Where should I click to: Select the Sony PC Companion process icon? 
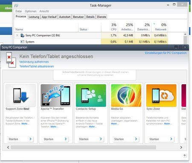click(x=22, y=35)
